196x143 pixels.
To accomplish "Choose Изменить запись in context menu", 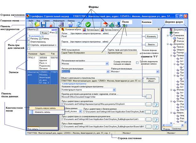I will click(x=46, y=112).
